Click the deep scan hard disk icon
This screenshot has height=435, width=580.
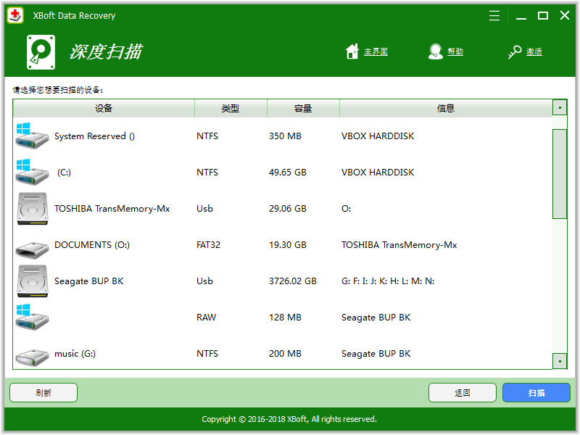(x=41, y=52)
